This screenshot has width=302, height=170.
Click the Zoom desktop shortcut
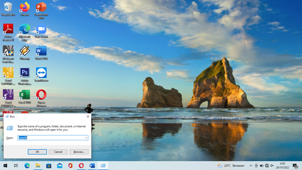41,31
